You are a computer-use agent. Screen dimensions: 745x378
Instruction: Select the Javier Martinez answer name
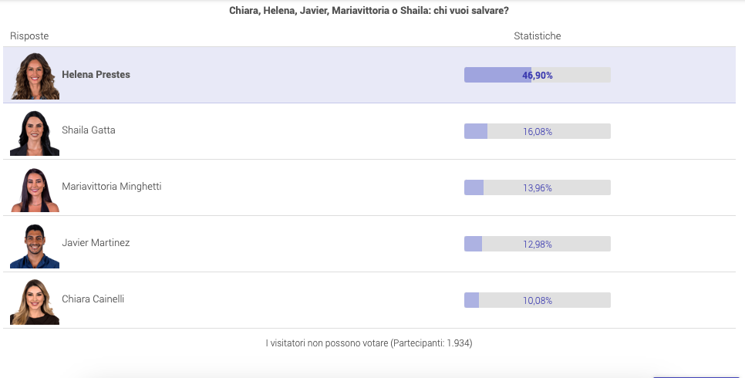(96, 242)
